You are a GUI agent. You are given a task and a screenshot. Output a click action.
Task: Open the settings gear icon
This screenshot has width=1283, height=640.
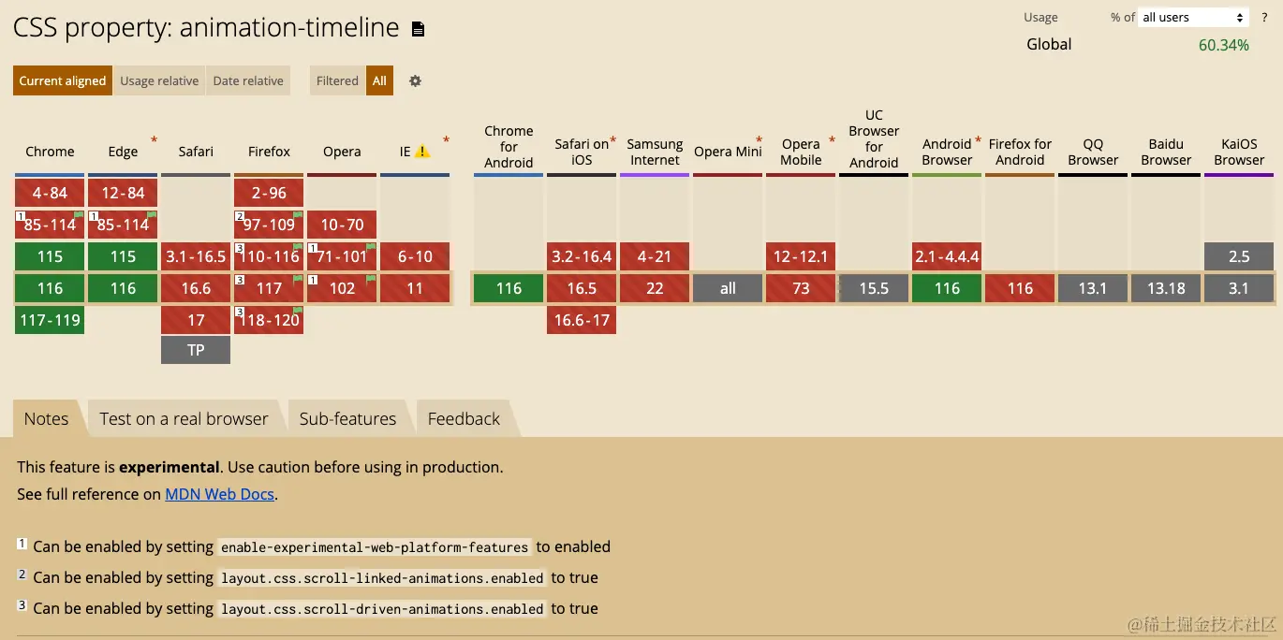(x=415, y=80)
